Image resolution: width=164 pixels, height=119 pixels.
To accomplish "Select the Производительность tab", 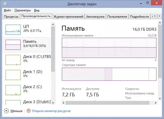I will coord(36,16).
